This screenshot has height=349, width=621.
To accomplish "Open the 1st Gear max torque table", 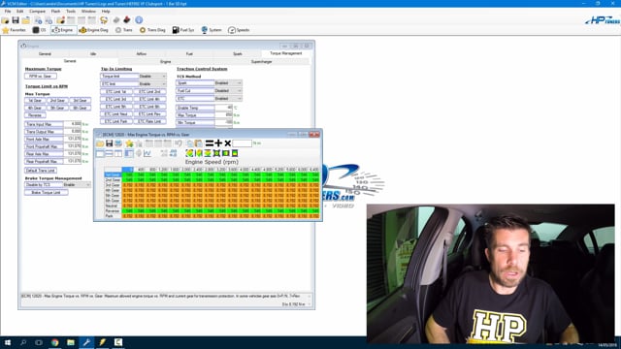I will point(35,101).
